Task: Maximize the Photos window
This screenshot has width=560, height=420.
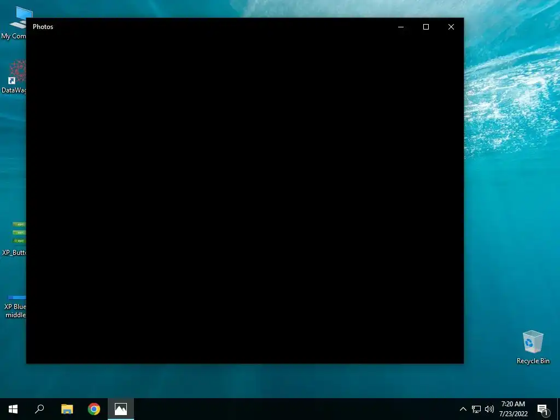Action: [x=425, y=27]
